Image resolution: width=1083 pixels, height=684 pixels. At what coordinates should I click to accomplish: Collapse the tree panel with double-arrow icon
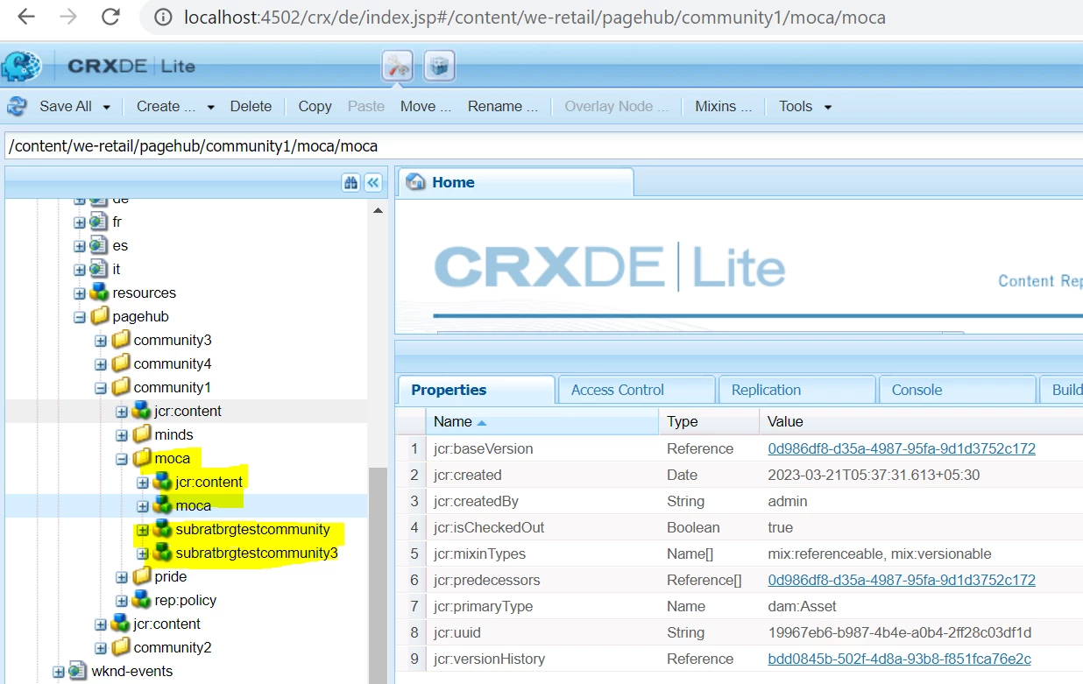pos(373,182)
